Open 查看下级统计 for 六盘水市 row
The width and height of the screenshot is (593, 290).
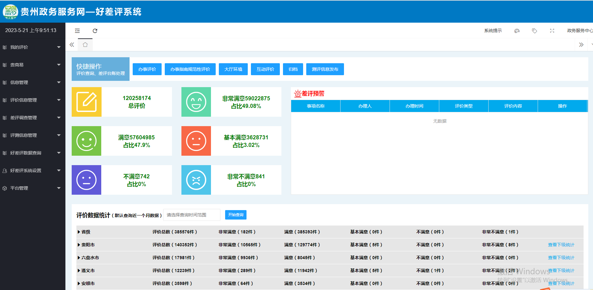pos(561,258)
